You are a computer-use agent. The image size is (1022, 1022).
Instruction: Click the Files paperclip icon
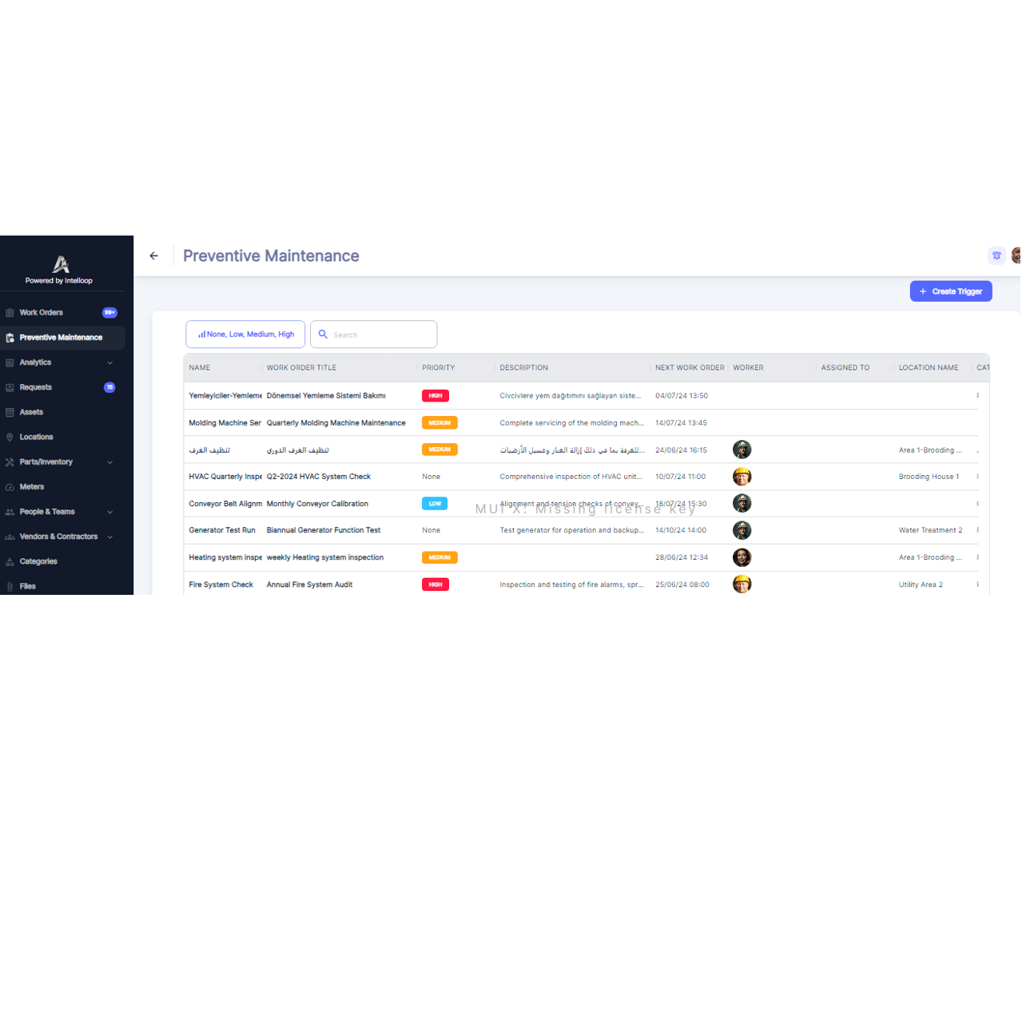point(9,586)
